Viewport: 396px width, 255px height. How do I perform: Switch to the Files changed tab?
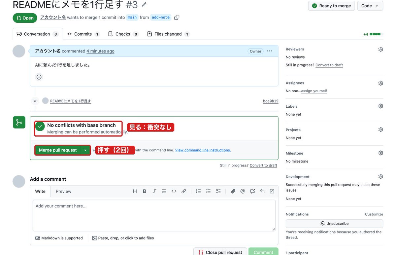tap(168, 34)
